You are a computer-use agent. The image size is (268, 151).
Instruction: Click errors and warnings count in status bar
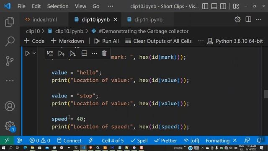coord(40,141)
